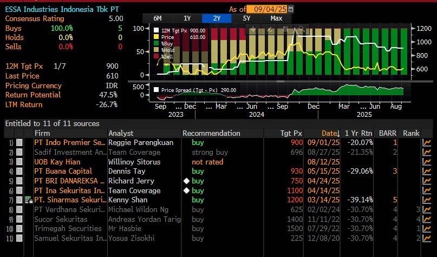This screenshot has height=257, width=437.
Task: Open the report document icon for PT BRI DANAREKSA
Action: tap(19, 181)
